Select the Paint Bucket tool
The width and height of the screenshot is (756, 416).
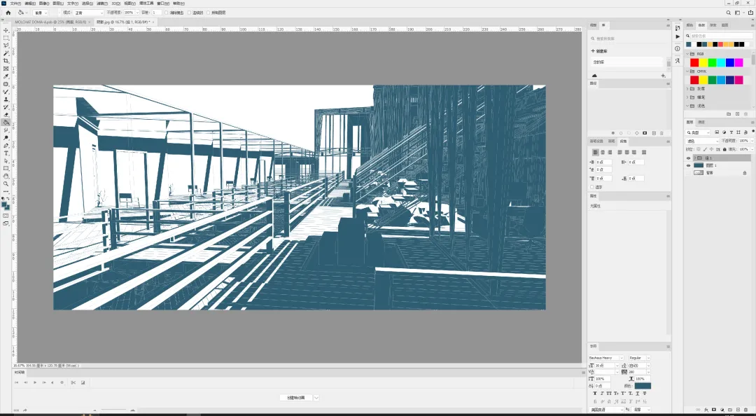[x=6, y=123]
